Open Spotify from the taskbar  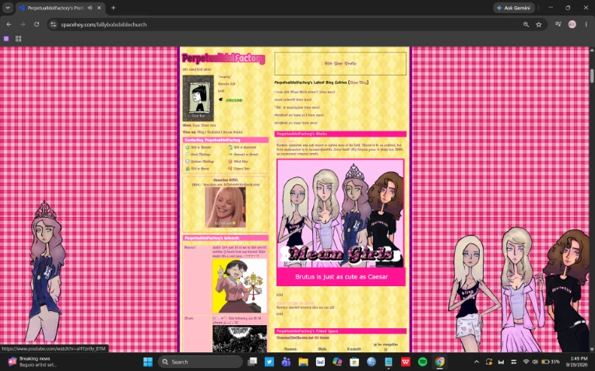pos(422,362)
